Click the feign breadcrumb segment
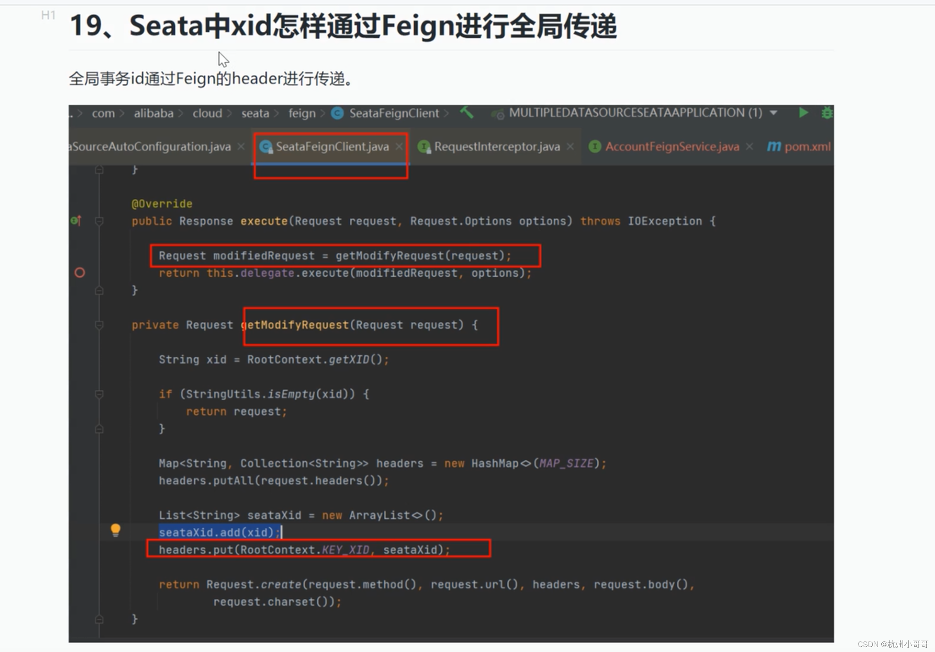The height and width of the screenshot is (652, 935). click(x=301, y=113)
